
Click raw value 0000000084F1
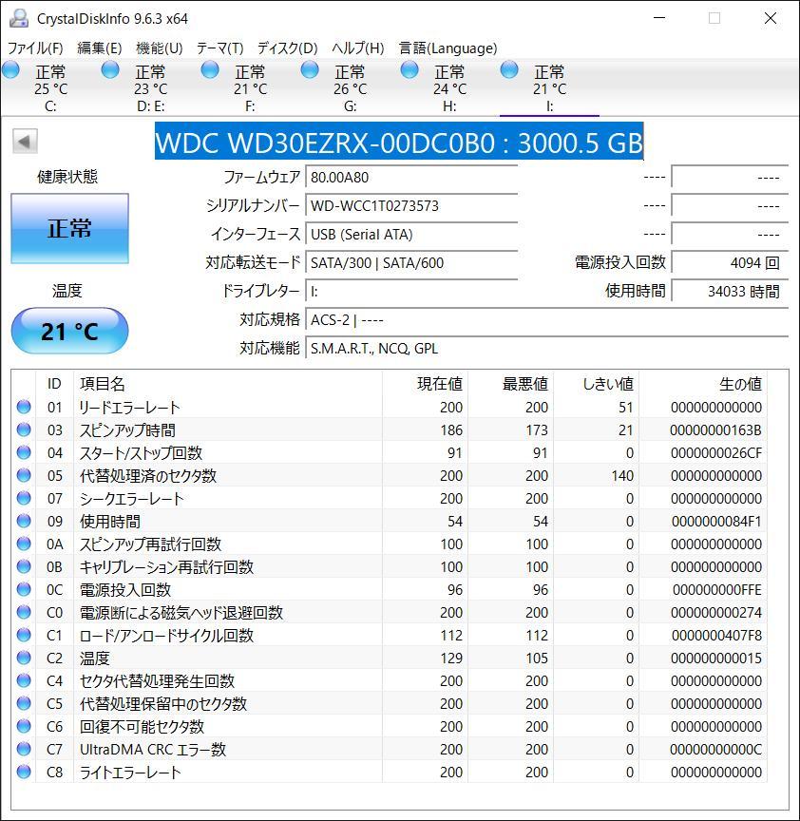point(716,522)
